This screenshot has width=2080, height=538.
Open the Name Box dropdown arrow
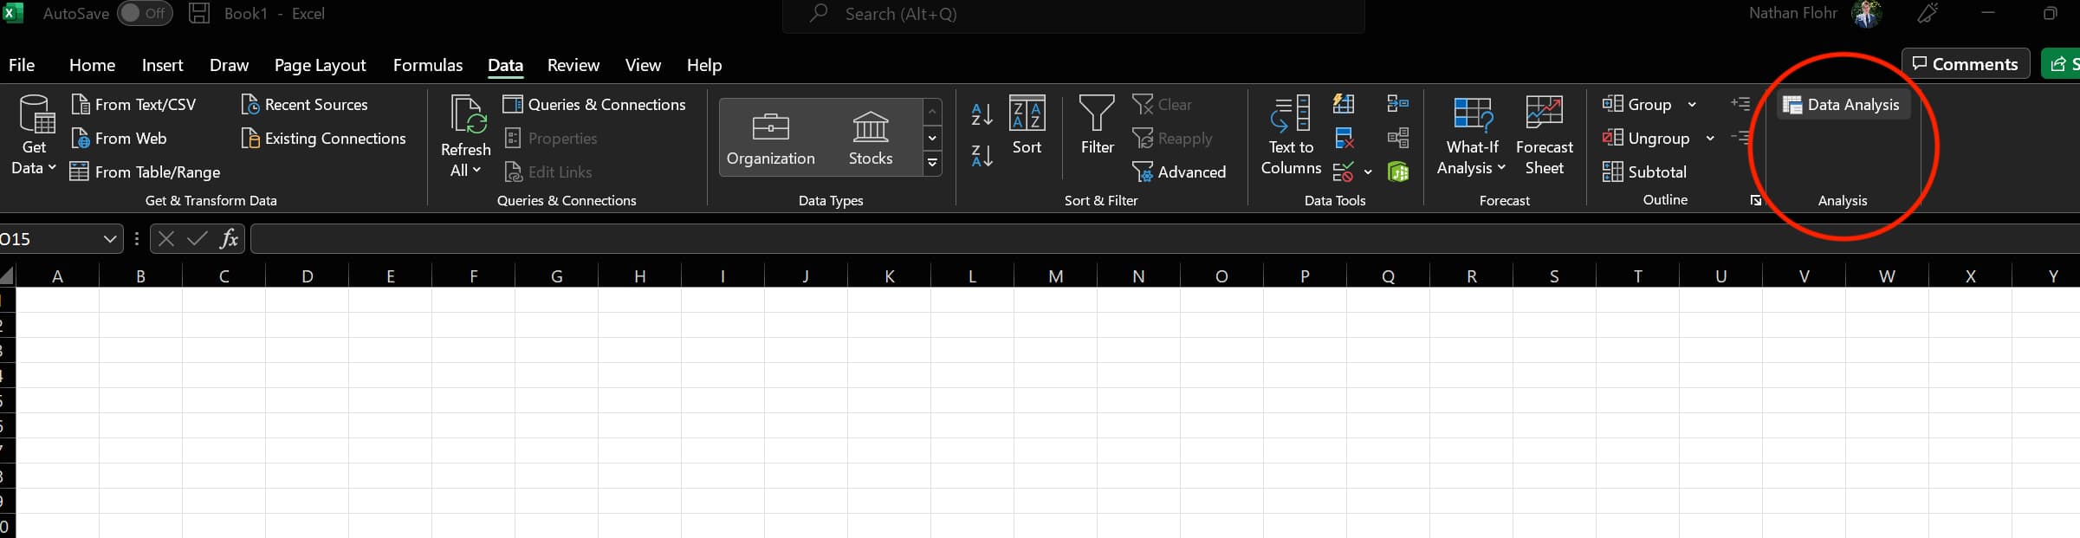[x=109, y=239]
